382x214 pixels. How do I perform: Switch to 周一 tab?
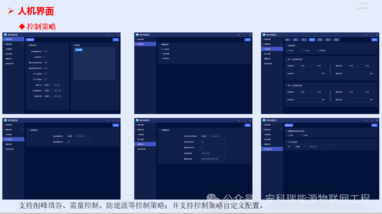tap(288, 40)
